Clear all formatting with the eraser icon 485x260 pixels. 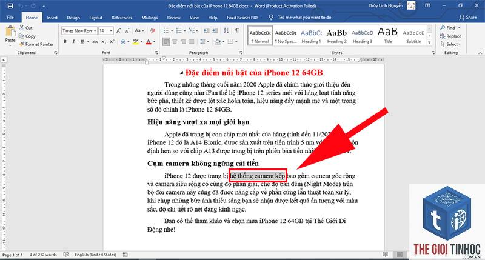[153, 31]
